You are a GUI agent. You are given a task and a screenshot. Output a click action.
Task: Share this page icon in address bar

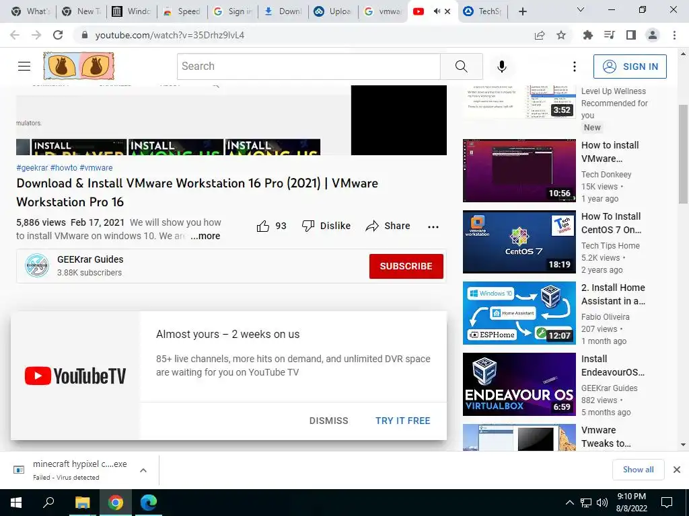[x=540, y=35]
